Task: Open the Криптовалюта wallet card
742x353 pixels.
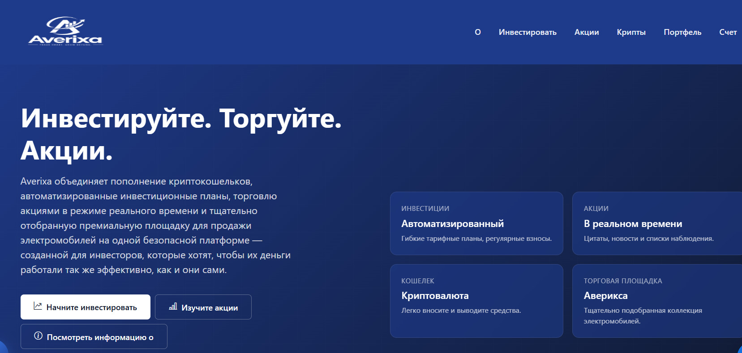Action: [476, 301]
